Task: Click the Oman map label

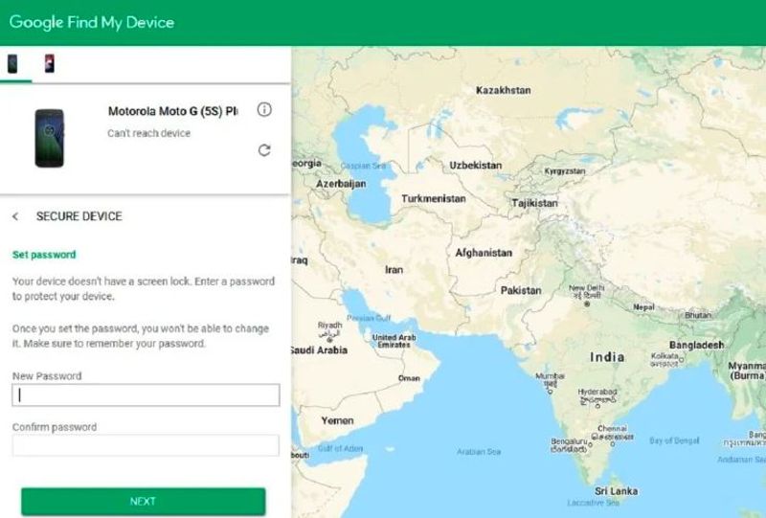Action: (409, 378)
